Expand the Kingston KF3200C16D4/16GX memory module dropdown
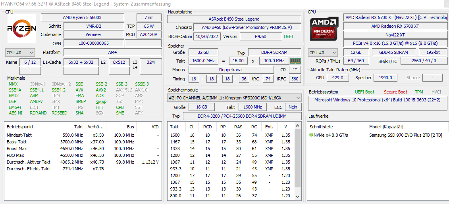The image size is (449, 204). [234, 98]
